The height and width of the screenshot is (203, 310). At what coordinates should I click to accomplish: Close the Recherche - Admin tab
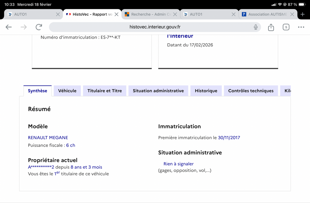coord(175,14)
